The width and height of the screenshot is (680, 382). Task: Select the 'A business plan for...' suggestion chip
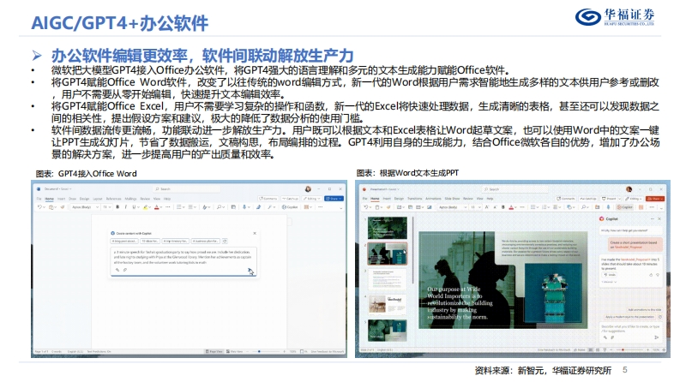[206, 241]
